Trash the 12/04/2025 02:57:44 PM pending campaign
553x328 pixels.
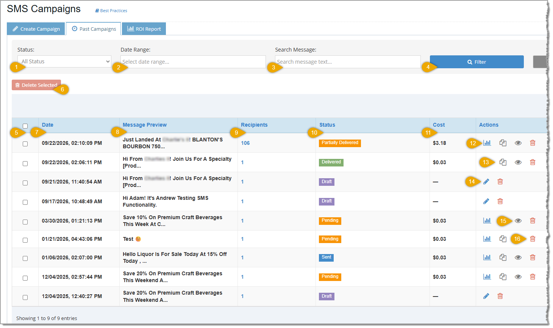point(533,277)
